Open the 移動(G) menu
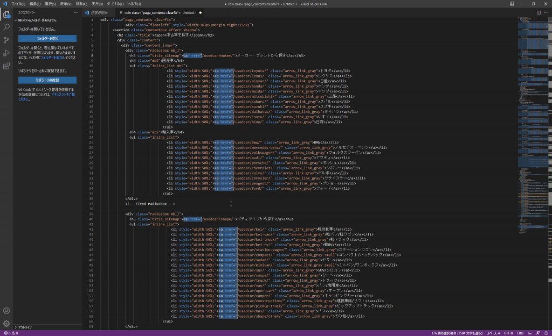 pos(81,4)
